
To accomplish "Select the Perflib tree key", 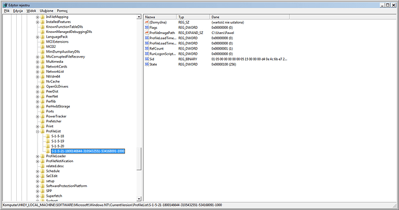I will pos(51,102).
